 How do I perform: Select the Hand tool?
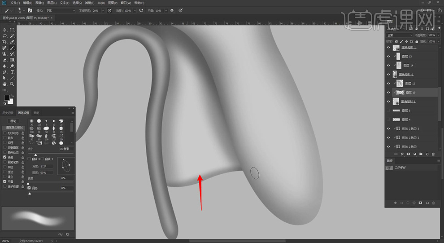pos(4,84)
